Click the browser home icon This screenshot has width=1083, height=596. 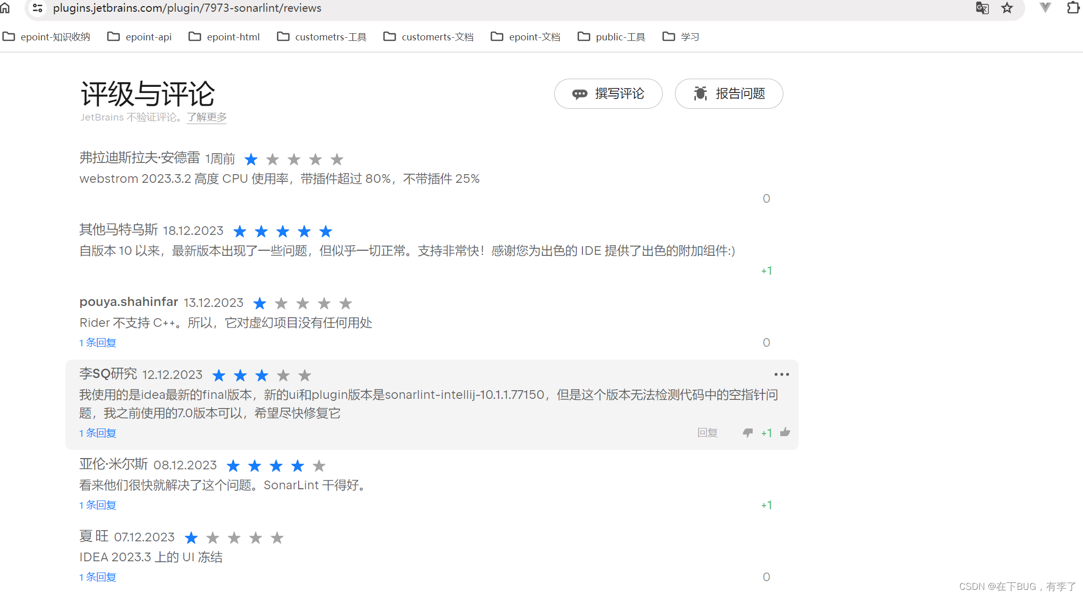click(x=5, y=8)
